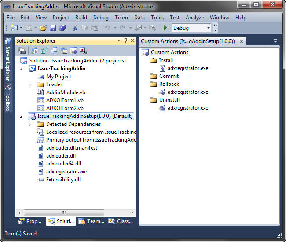The image size is (286, 242).
Task: Click the Add New Item toolbar icon
Action: (x=29, y=28)
